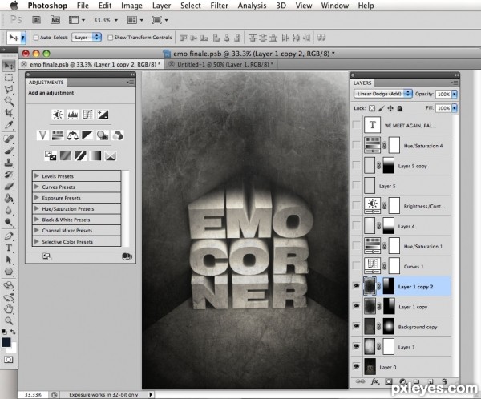Click the Layer 1 copy 2 layer mask thumbnail
Screen dimensions: 481x399
[389, 287]
